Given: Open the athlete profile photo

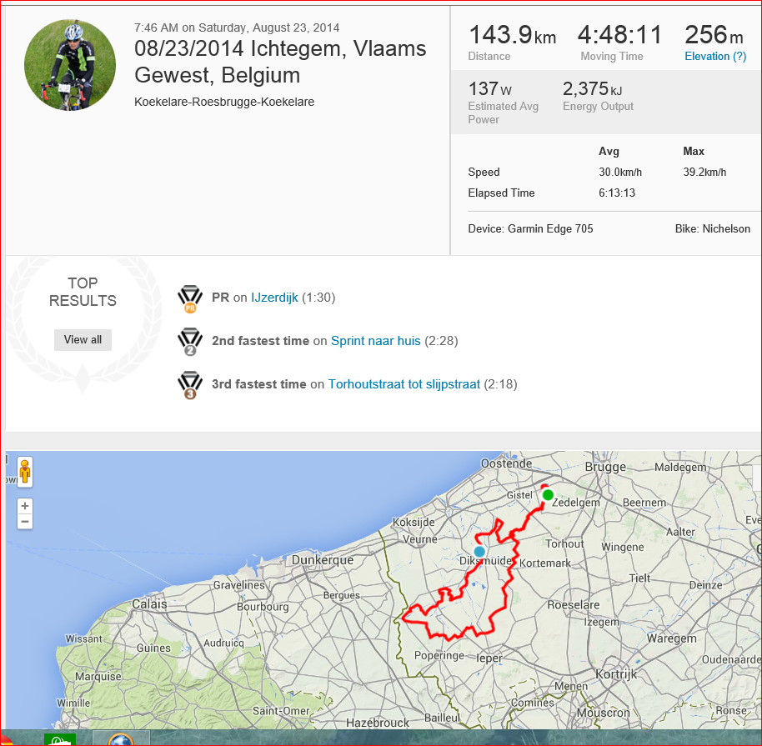Looking at the screenshot, I should [70, 65].
